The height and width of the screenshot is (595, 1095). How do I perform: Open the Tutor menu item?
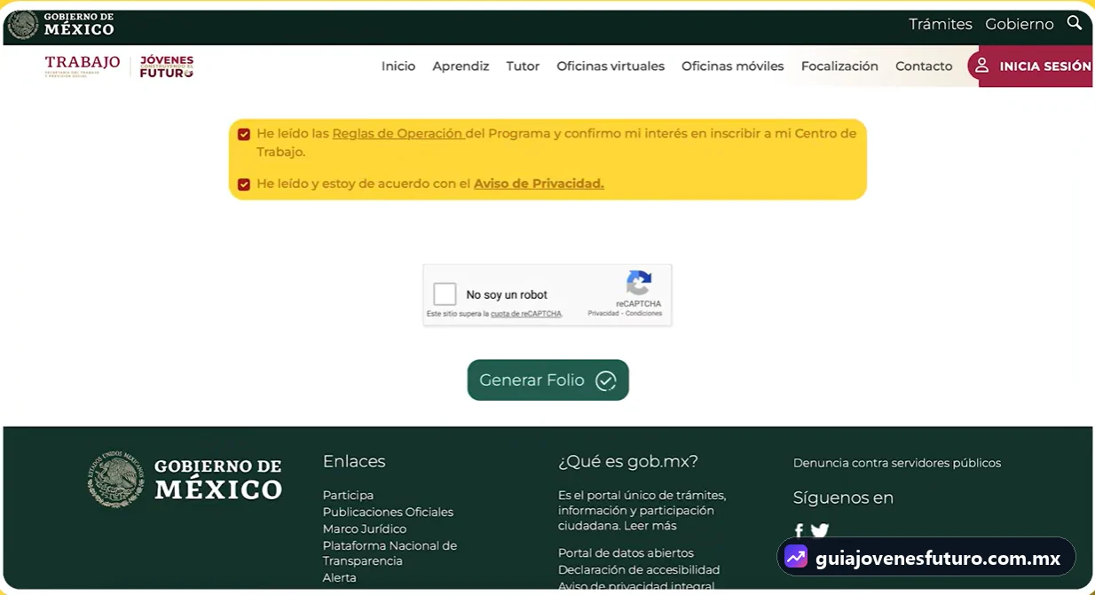(523, 67)
